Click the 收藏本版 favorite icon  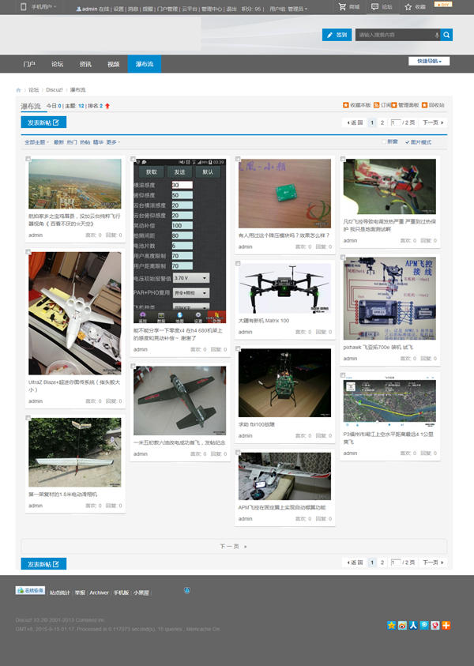pos(346,105)
